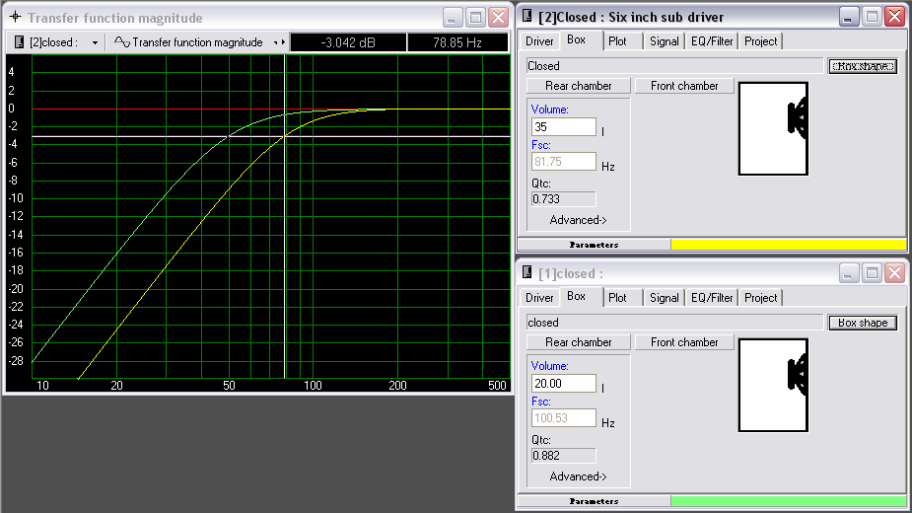Click Parameters bar in Six inch sub window
This screenshot has width=912, height=513.
click(x=594, y=245)
